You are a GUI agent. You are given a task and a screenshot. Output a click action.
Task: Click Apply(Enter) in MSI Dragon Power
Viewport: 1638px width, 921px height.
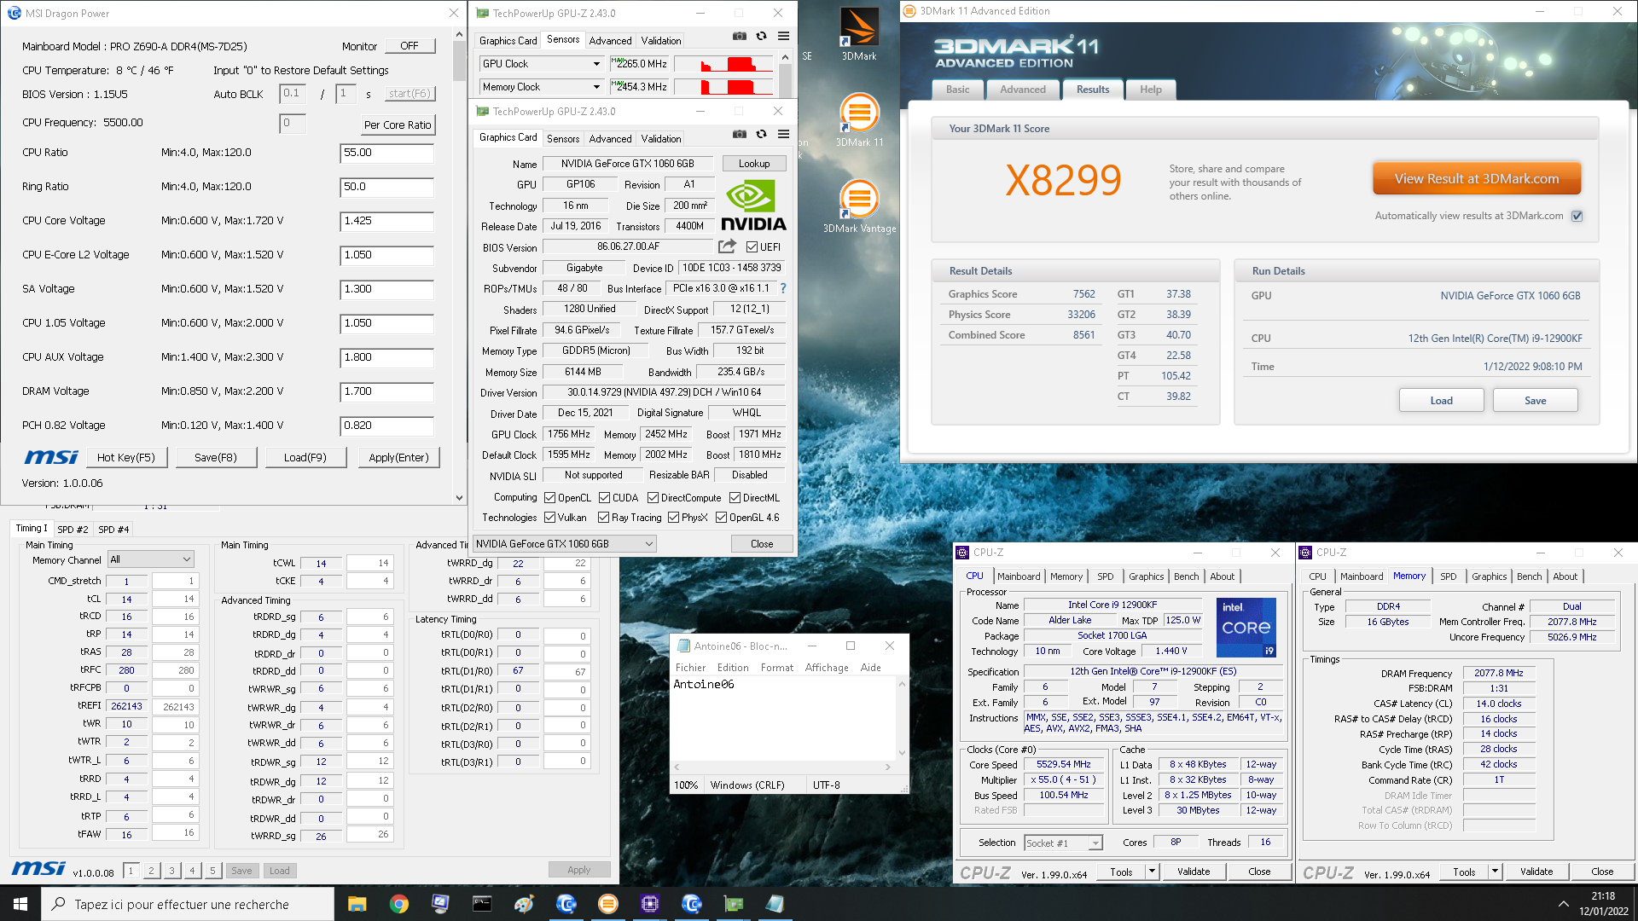tap(398, 457)
